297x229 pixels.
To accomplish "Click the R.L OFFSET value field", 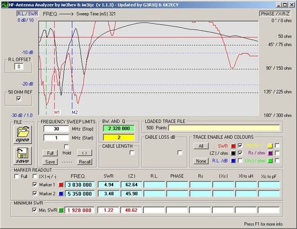I will click(19, 67).
